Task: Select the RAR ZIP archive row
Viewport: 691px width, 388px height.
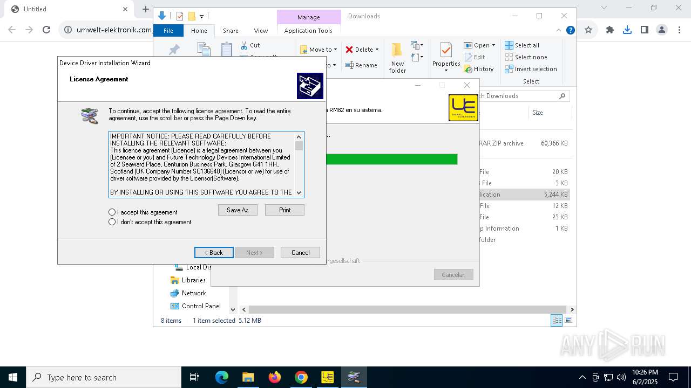Action: pos(524,143)
